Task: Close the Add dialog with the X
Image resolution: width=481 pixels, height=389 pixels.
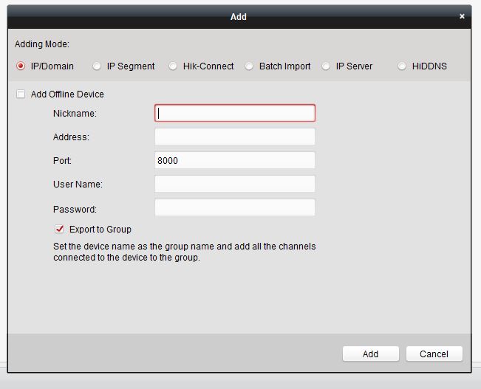Action: point(463,16)
